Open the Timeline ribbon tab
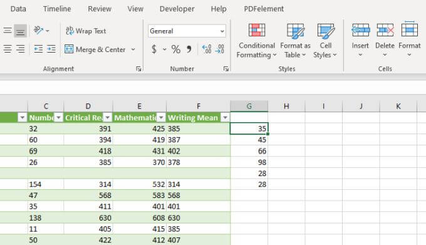 click(x=57, y=9)
